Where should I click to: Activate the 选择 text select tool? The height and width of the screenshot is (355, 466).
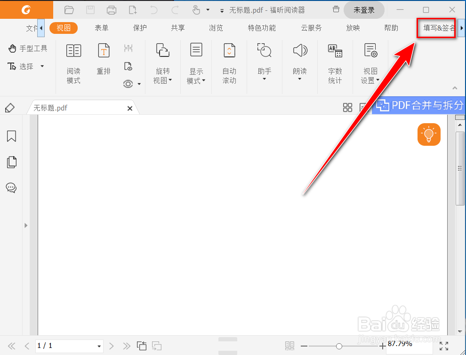(x=21, y=66)
